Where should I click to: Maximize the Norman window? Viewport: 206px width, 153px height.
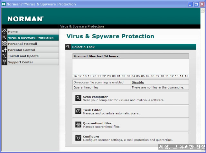(196, 4)
